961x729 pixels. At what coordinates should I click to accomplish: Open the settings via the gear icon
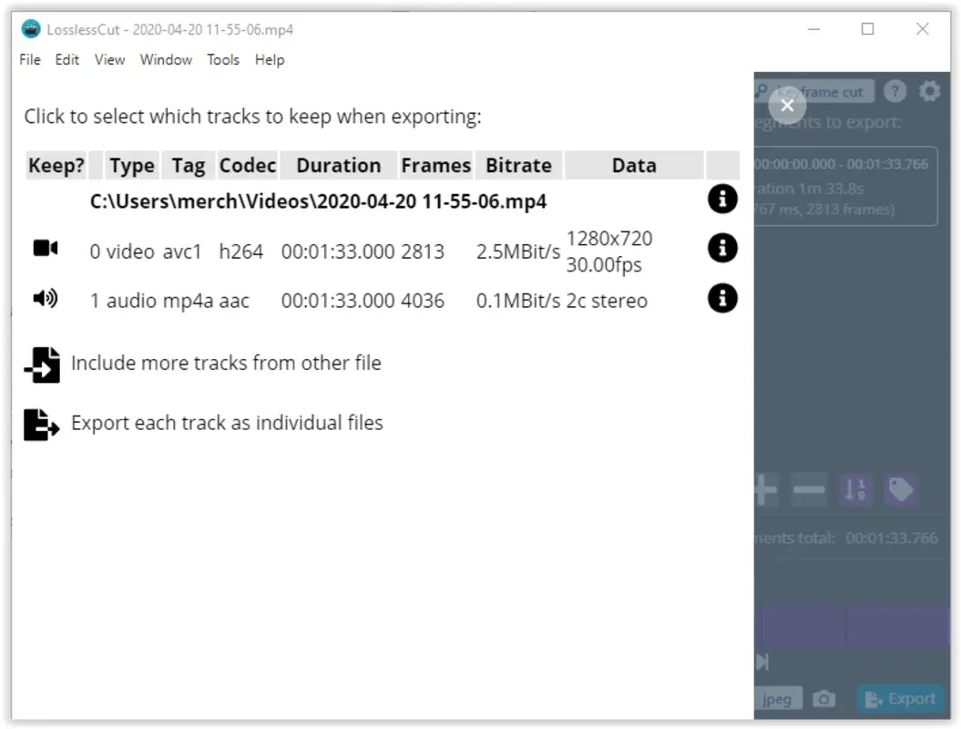point(929,91)
